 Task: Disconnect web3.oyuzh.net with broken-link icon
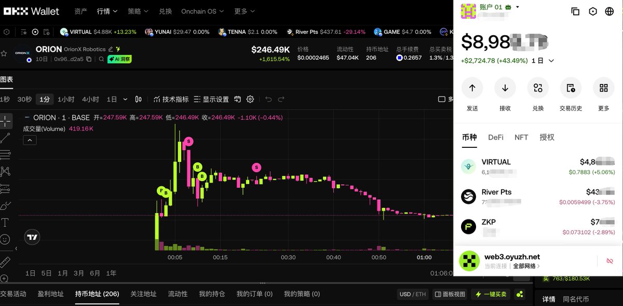click(x=610, y=260)
